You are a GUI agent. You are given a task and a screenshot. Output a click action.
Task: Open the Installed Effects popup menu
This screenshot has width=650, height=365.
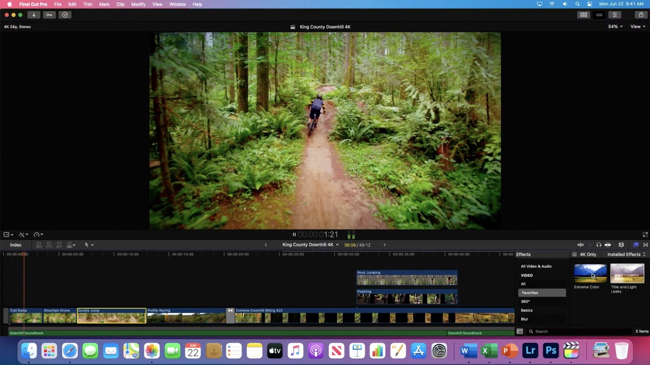click(626, 254)
